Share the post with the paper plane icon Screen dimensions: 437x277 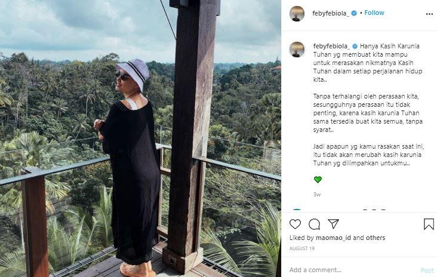[x=333, y=224]
